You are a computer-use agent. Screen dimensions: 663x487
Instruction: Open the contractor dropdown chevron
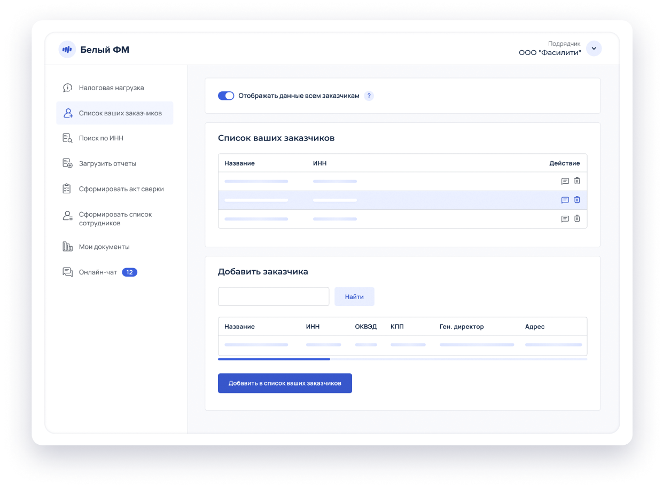click(x=594, y=49)
